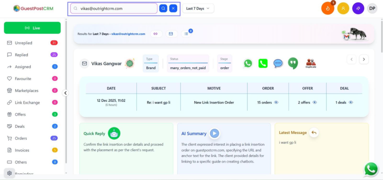
Task: Click the Duplicate contacts icon
Action: tap(311, 63)
